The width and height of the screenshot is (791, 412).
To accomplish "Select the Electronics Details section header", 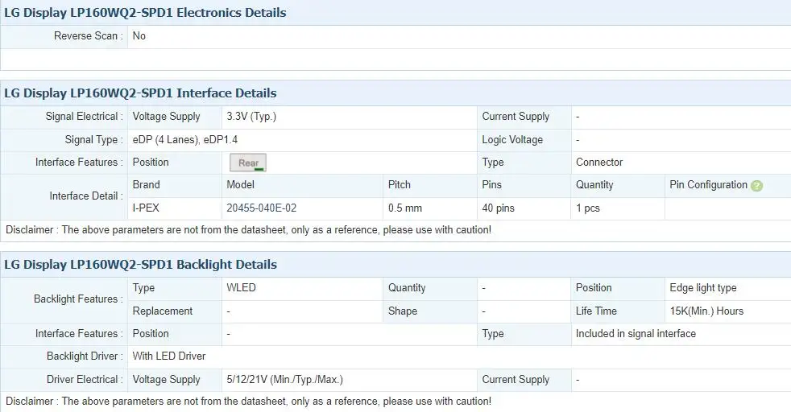I will click(x=145, y=13).
